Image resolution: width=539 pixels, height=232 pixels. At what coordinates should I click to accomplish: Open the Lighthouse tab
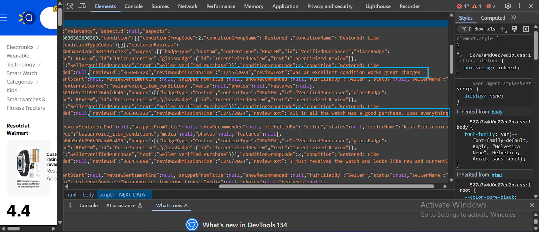[378, 6]
